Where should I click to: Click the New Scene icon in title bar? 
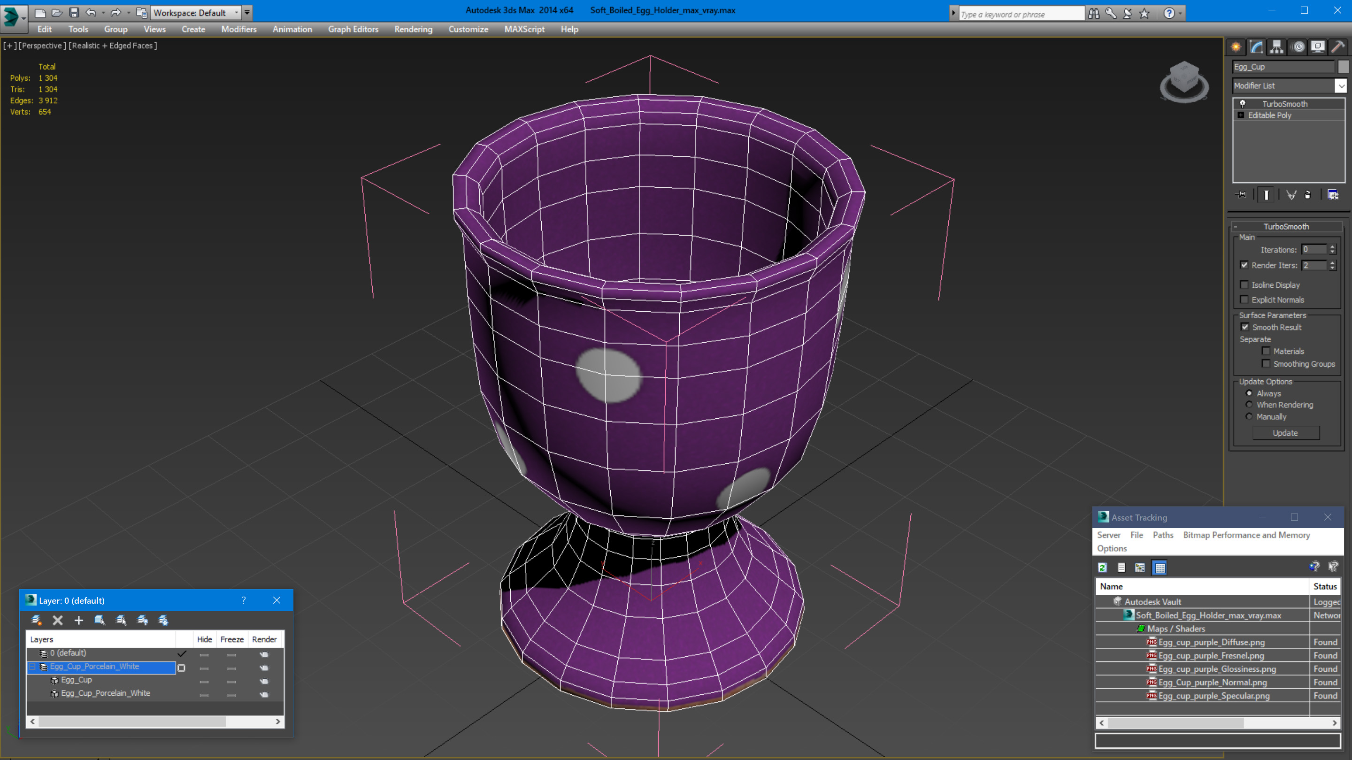[40, 13]
